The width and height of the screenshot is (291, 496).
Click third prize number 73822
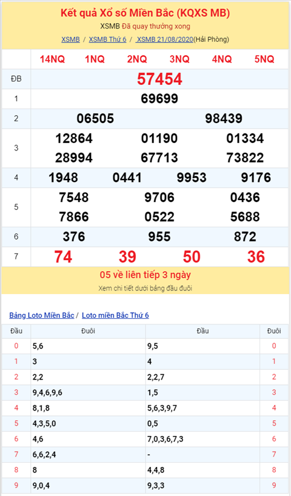point(245,158)
